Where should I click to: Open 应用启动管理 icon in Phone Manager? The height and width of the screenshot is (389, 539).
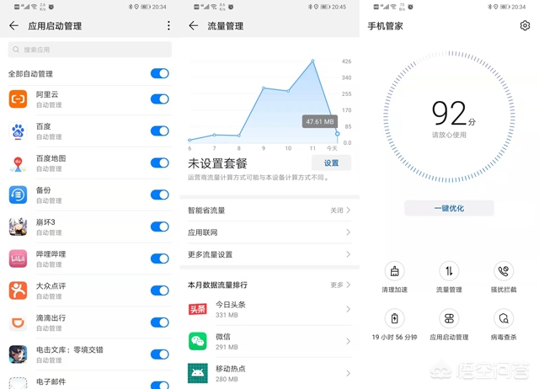pos(449,319)
